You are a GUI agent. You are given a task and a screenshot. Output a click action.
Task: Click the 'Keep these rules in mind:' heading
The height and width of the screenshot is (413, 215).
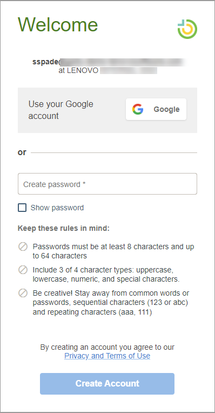pos(63,228)
